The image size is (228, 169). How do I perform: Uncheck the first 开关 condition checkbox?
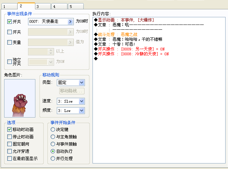click(9, 22)
